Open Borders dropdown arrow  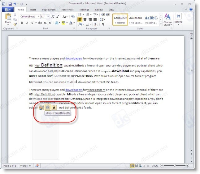(x=90, y=24)
